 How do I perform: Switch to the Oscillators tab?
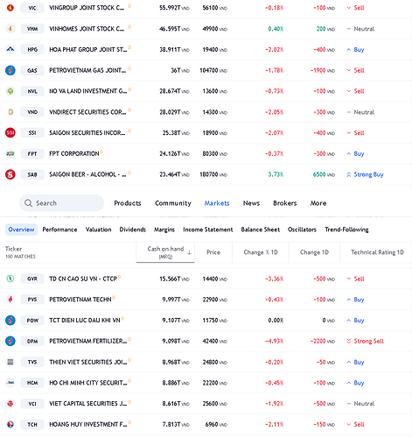(302, 230)
